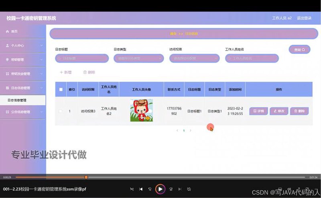Viewport: 321px width, 198px height.
Task: Toggle shuffle in the video player
Action: point(132,189)
